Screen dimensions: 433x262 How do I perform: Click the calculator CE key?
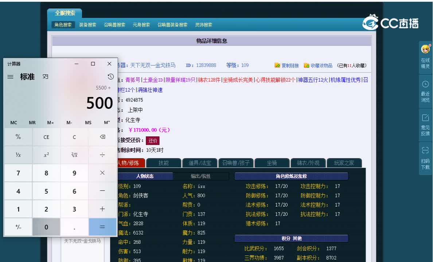[46, 137]
